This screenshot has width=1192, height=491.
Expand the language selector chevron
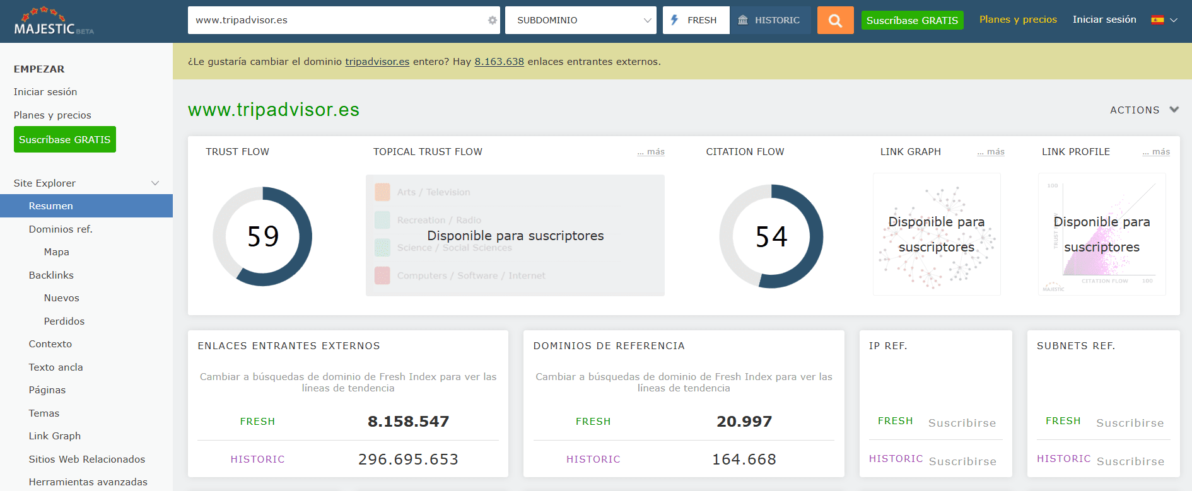(1174, 20)
